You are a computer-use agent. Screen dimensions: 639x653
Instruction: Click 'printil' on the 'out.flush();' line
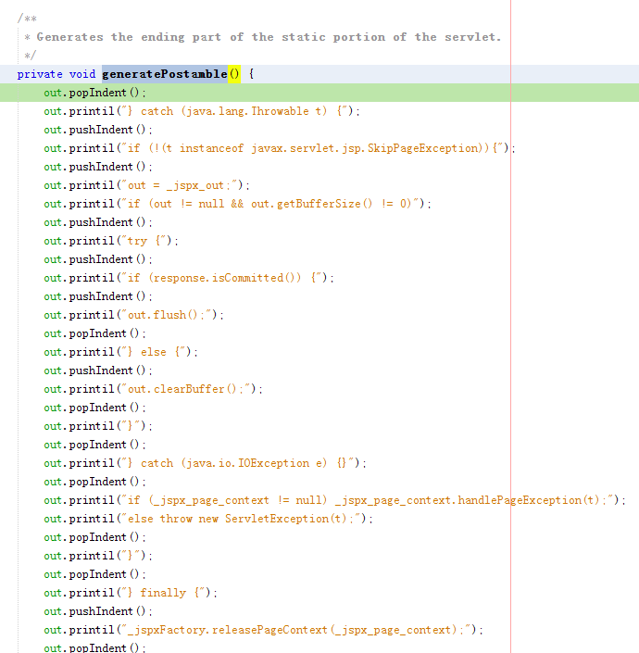coord(92,315)
